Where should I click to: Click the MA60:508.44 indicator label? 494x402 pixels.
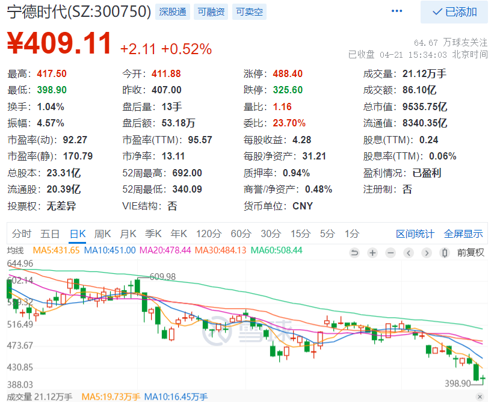(x=276, y=250)
